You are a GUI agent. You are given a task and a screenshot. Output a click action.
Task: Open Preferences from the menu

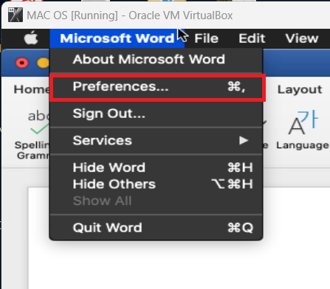click(157, 88)
